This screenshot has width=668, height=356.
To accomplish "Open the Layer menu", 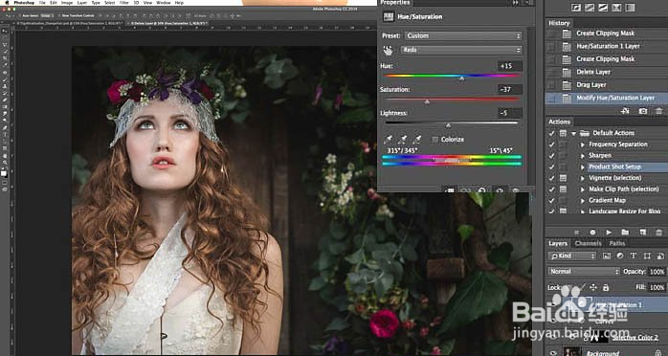I will point(81,3).
